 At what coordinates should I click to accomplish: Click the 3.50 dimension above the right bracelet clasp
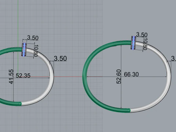point(142,35)
